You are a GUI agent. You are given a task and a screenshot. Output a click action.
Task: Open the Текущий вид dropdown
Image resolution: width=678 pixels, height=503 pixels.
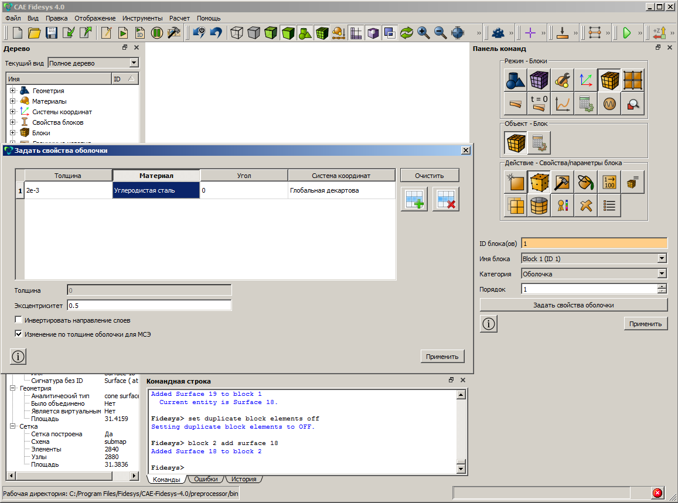134,63
